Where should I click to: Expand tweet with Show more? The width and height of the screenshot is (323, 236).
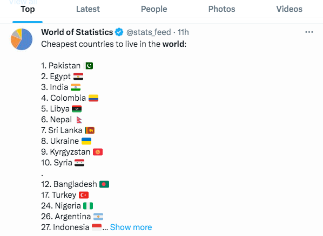coord(131,227)
